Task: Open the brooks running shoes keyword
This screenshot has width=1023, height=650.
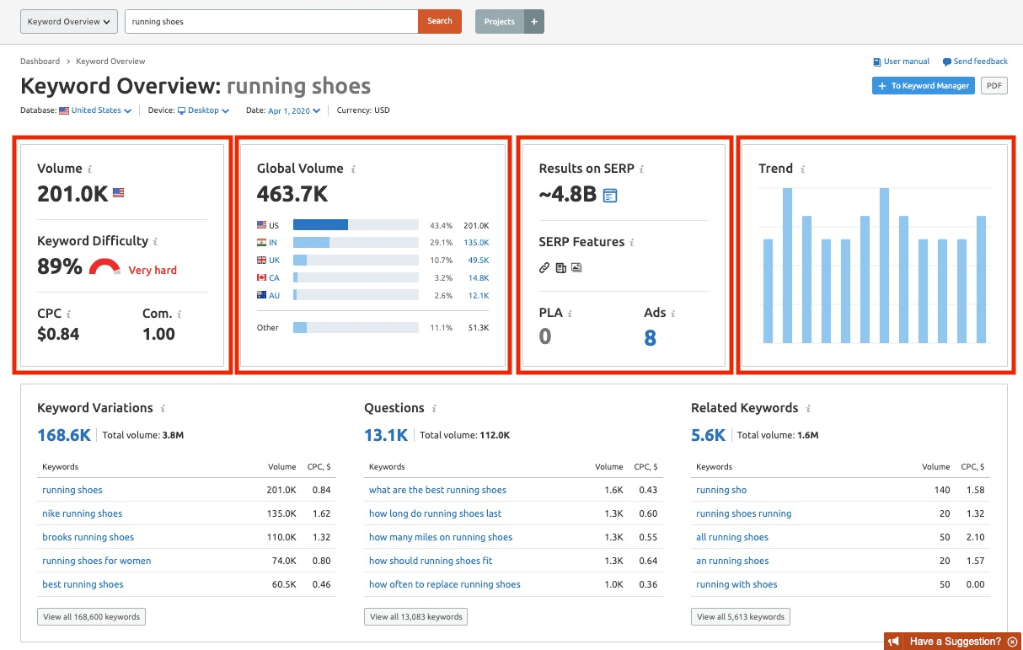Action: tap(88, 537)
